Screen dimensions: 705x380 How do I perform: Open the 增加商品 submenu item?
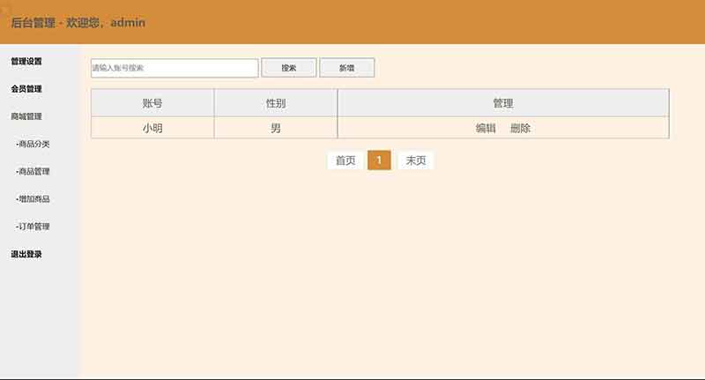click(33, 199)
